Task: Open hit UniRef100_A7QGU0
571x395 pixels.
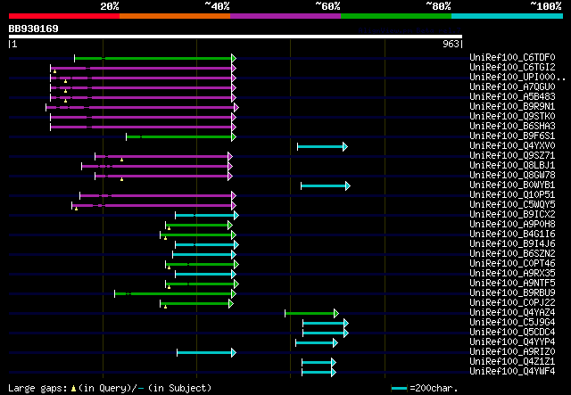Action: tap(512, 87)
